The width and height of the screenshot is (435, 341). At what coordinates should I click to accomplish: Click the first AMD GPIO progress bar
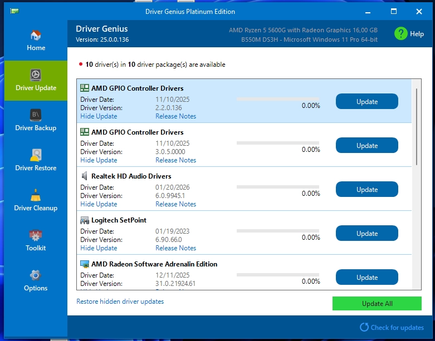[x=278, y=99]
